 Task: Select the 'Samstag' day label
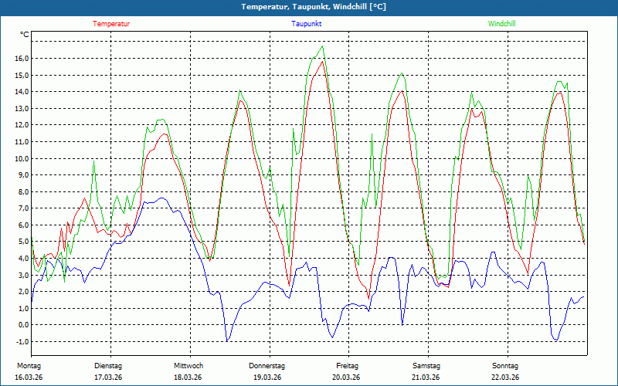point(426,365)
